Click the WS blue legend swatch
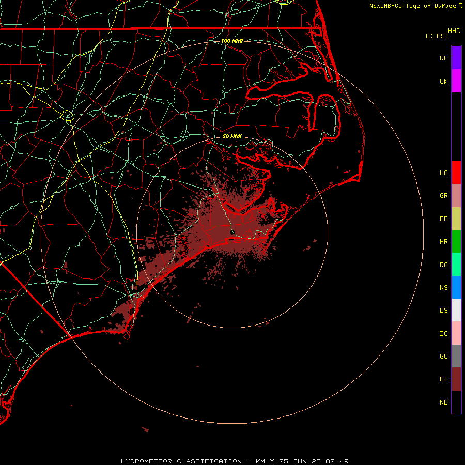465x465 pixels. [x=456, y=287]
